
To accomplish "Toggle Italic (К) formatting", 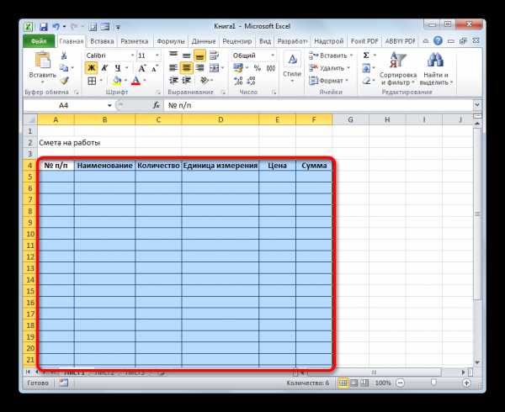I will click(104, 68).
